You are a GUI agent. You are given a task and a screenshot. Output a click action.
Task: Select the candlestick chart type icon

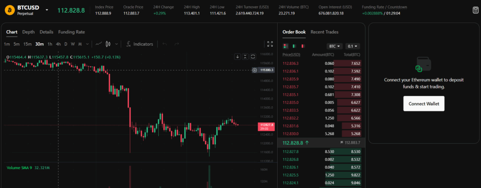point(109,44)
